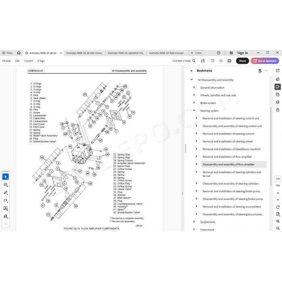Open Removal and installation of steering wheel bookmark
The image size is (282, 282).
pos(228,141)
